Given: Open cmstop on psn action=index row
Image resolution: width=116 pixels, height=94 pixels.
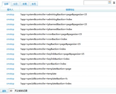Looking at the screenshot, I should tap(10, 64).
